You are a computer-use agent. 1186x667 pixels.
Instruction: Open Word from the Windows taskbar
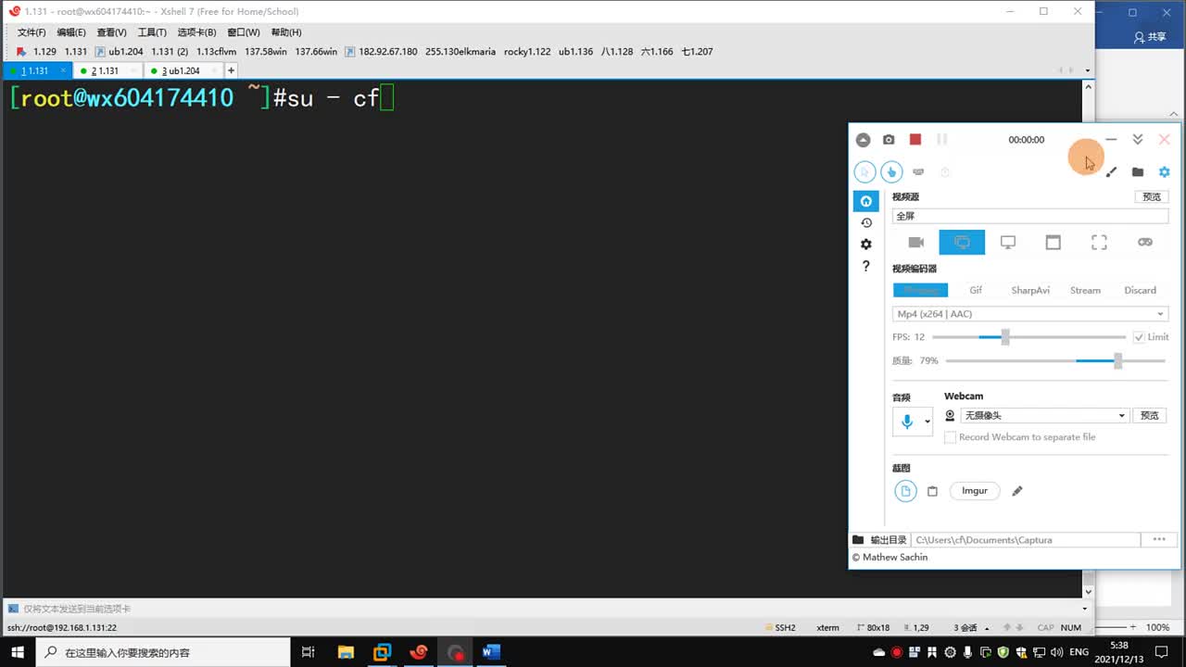click(x=491, y=652)
